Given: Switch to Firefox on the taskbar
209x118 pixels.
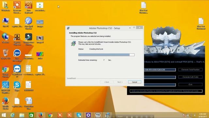Looking at the screenshot, I should coord(41,115).
